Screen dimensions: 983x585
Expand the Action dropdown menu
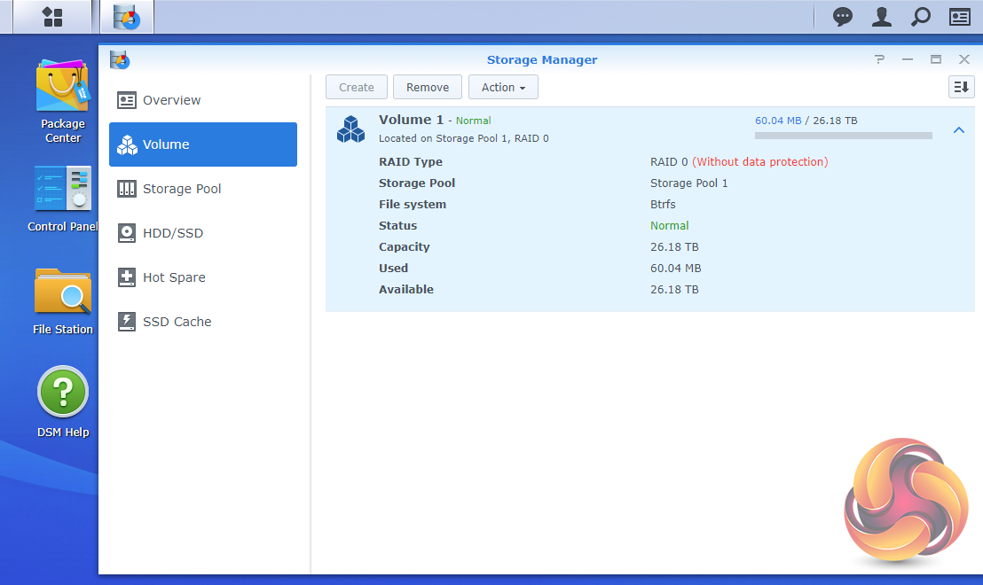(503, 87)
